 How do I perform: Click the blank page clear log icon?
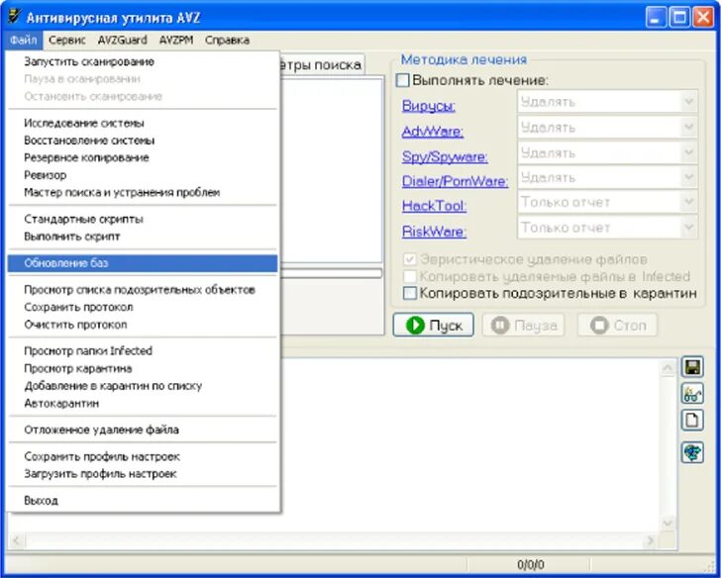pyautogui.click(x=692, y=420)
